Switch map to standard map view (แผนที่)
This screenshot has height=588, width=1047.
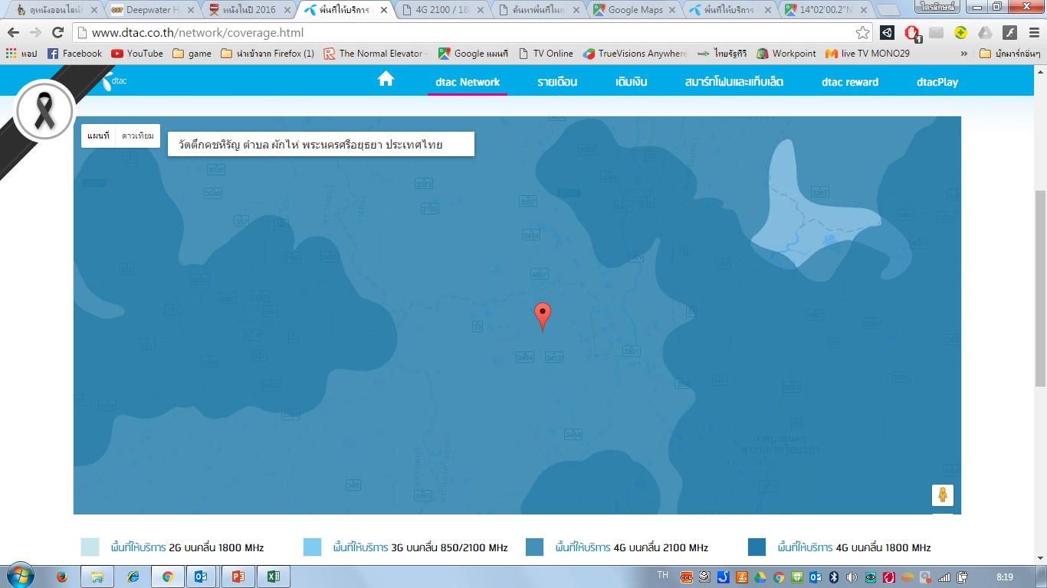click(98, 136)
